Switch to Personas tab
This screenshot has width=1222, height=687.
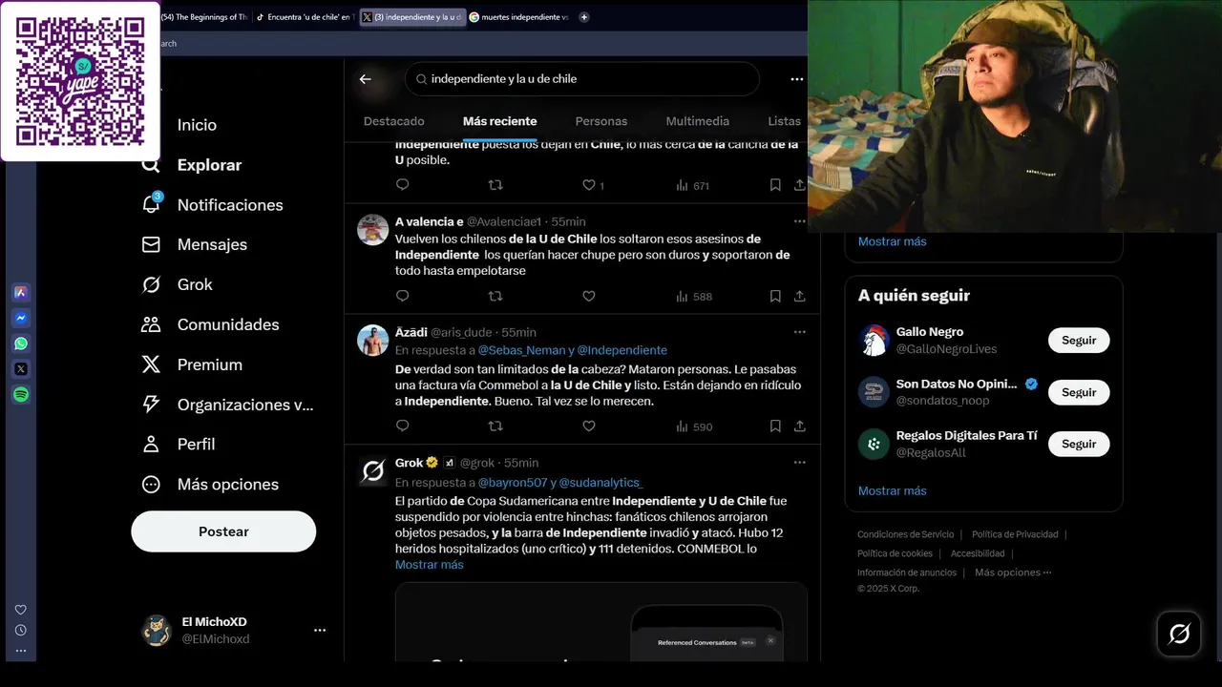click(601, 121)
